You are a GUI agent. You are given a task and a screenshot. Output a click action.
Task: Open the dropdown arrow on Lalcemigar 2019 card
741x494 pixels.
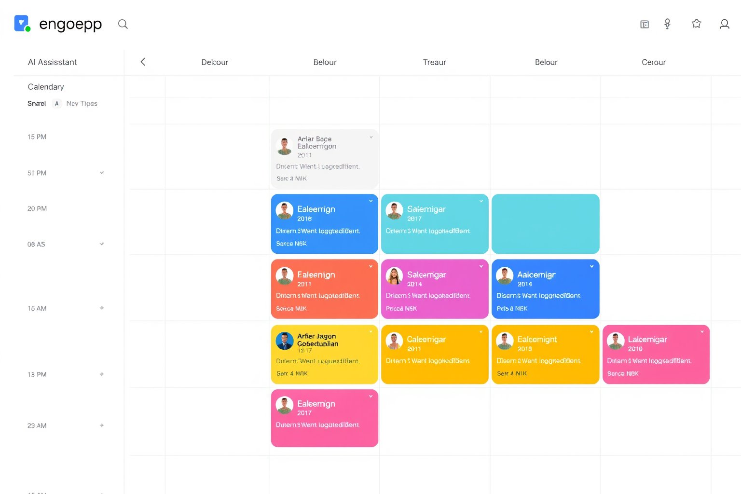pyautogui.click(x=702, y=331)
